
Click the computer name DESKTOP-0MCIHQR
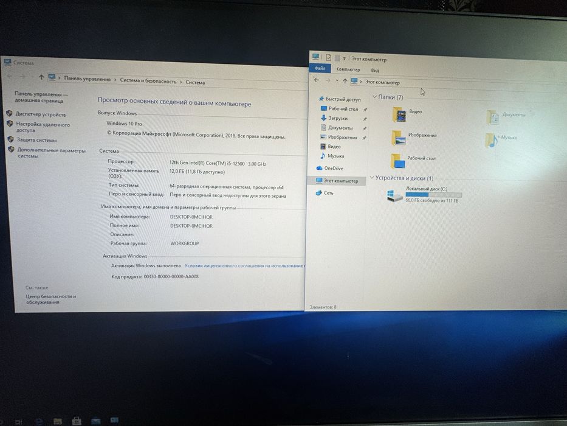[x=191, y=217]
